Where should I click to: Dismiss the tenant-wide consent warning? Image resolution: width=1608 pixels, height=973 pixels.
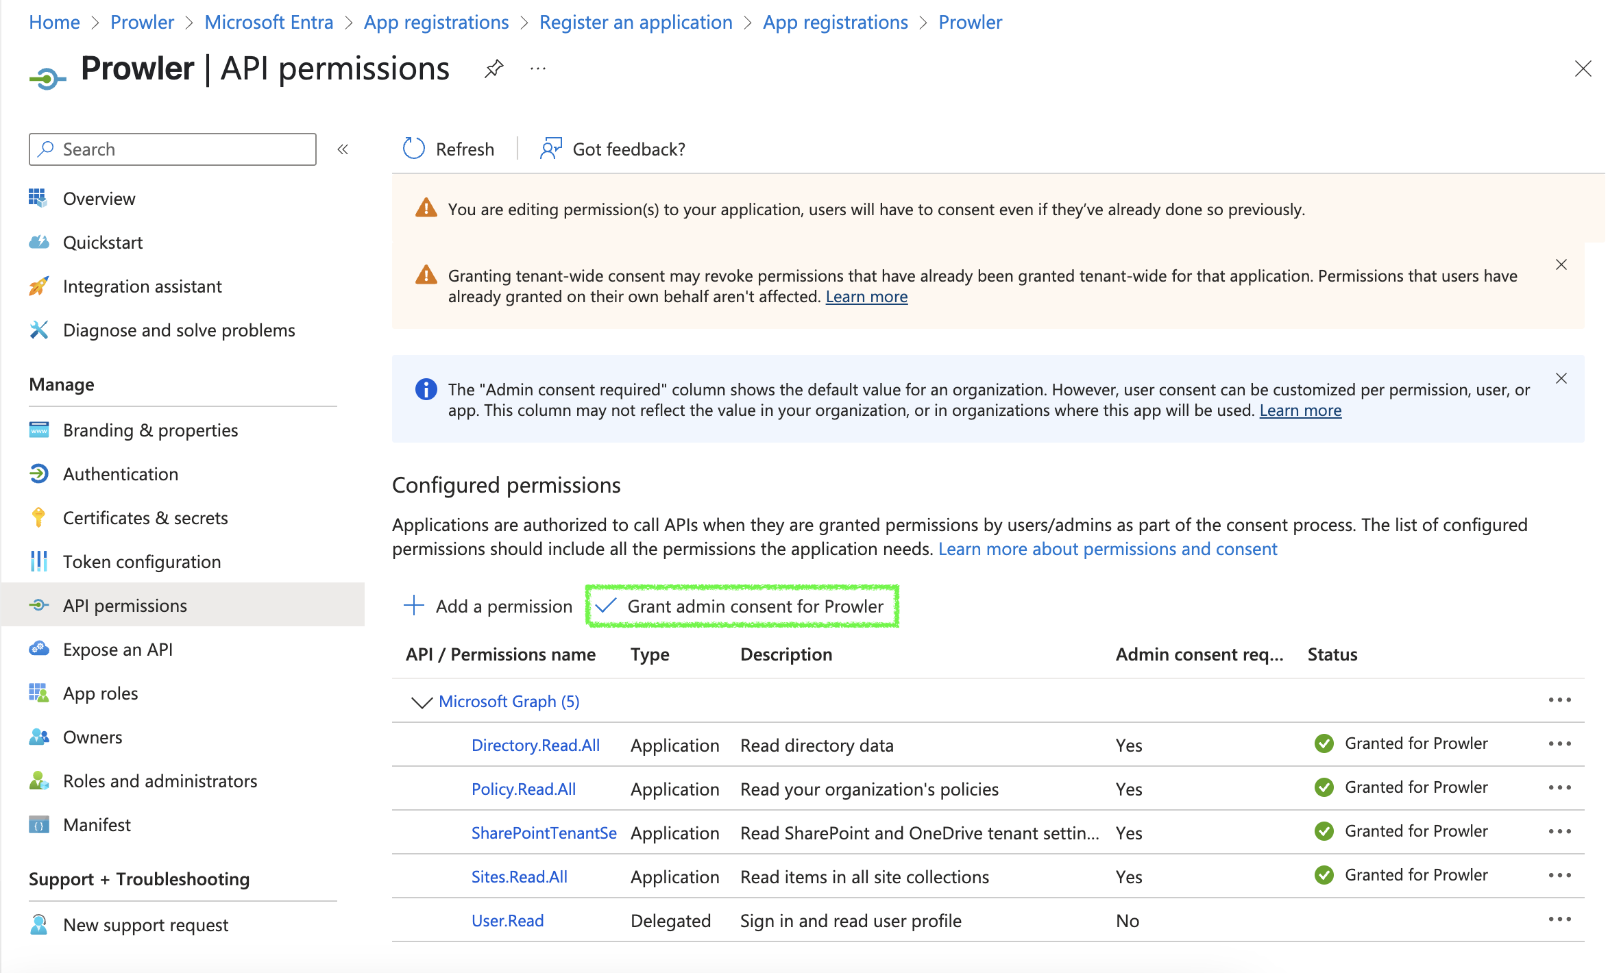coord(1561,264)
